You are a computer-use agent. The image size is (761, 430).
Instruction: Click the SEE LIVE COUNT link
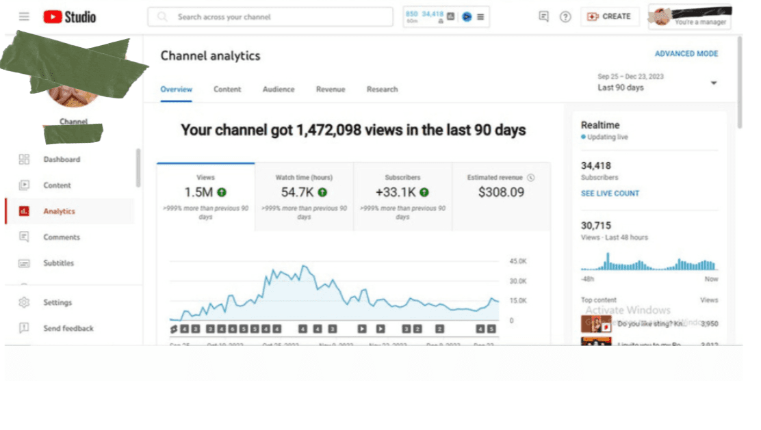pos(610,193)
